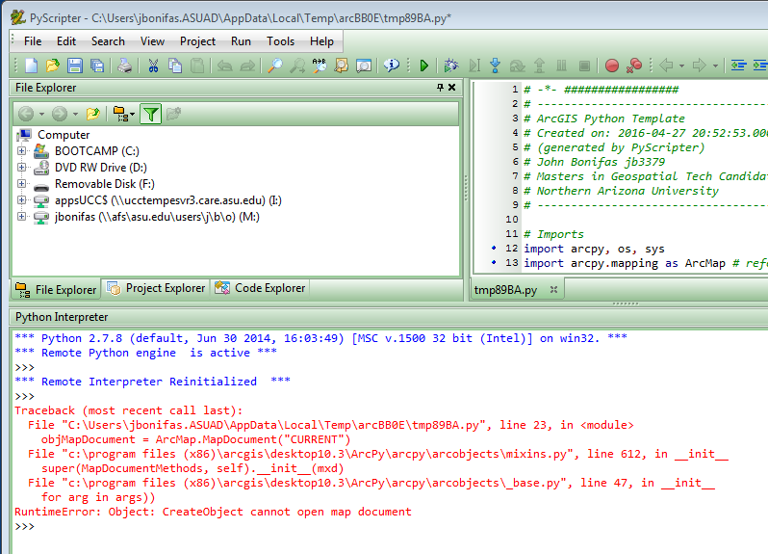This screenshot has width=768, height=554.
Task: Open Find with the magnifier icon
Action: tap(275, 66)
